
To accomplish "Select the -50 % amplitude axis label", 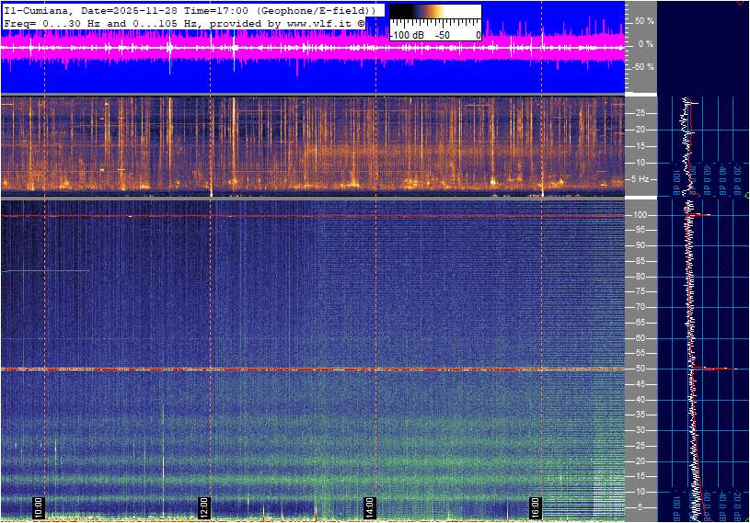I will coord(642,67).
